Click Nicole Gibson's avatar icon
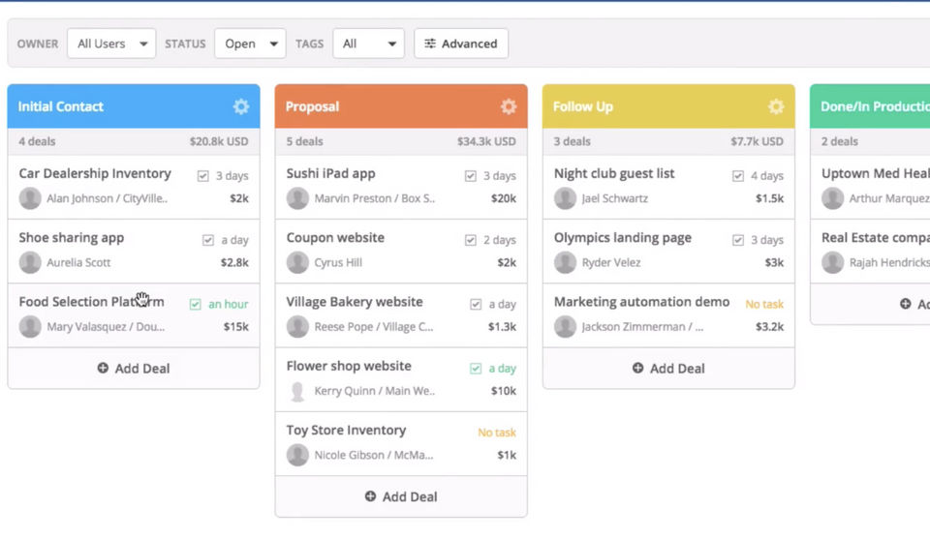This screenshot has height=538, width=930. 297,455
